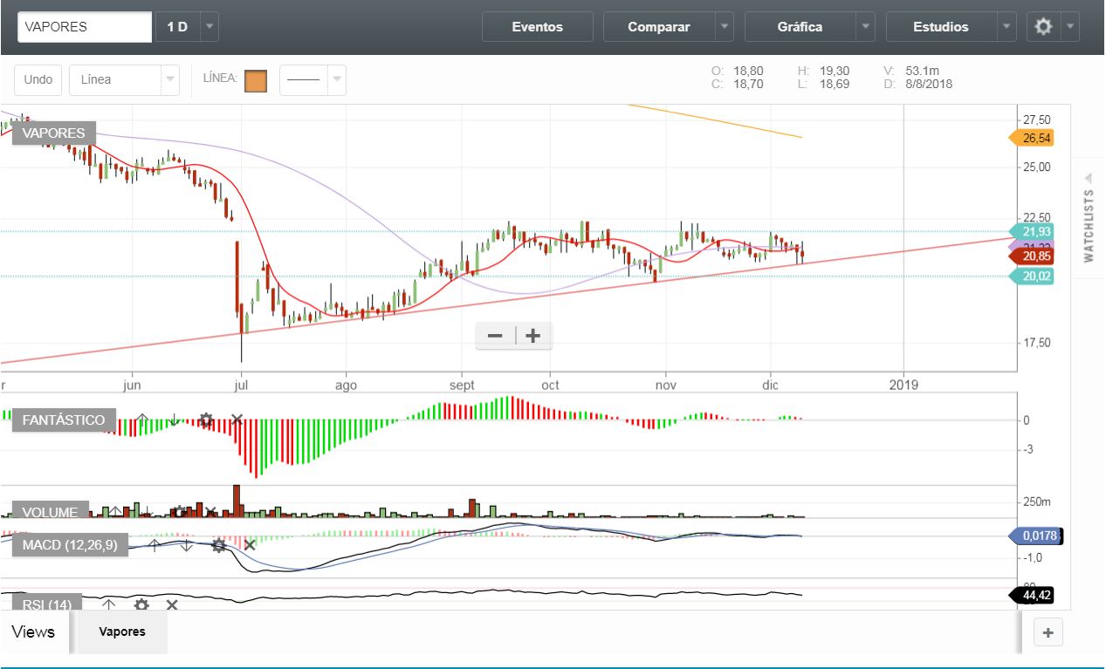Remove the FANTÁSTICO indicator panel
Image resolution: width=1106 pixels, height=669 pixels.
coord(237,420)
